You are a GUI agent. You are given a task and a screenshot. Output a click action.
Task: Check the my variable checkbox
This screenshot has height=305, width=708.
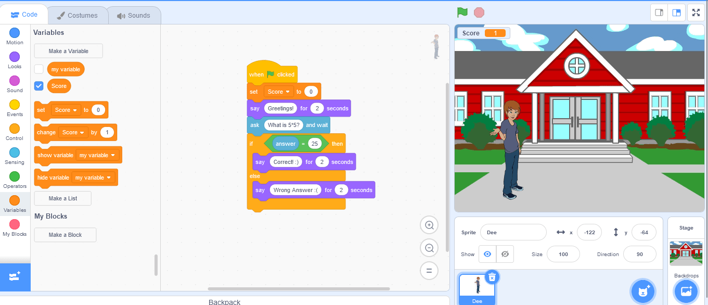pyautogui.click(x=39, y=69)
